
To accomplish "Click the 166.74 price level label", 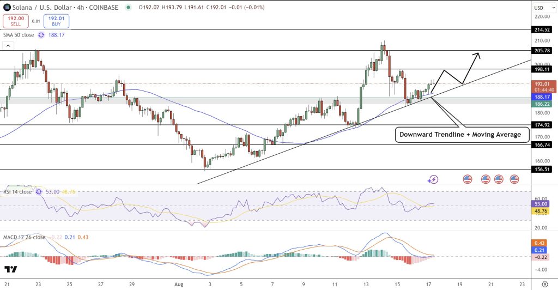I will pyautogui.click(x=542, y=145).
